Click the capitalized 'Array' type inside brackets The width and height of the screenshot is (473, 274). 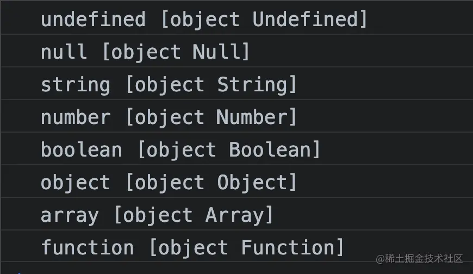(x=235, y=215)
